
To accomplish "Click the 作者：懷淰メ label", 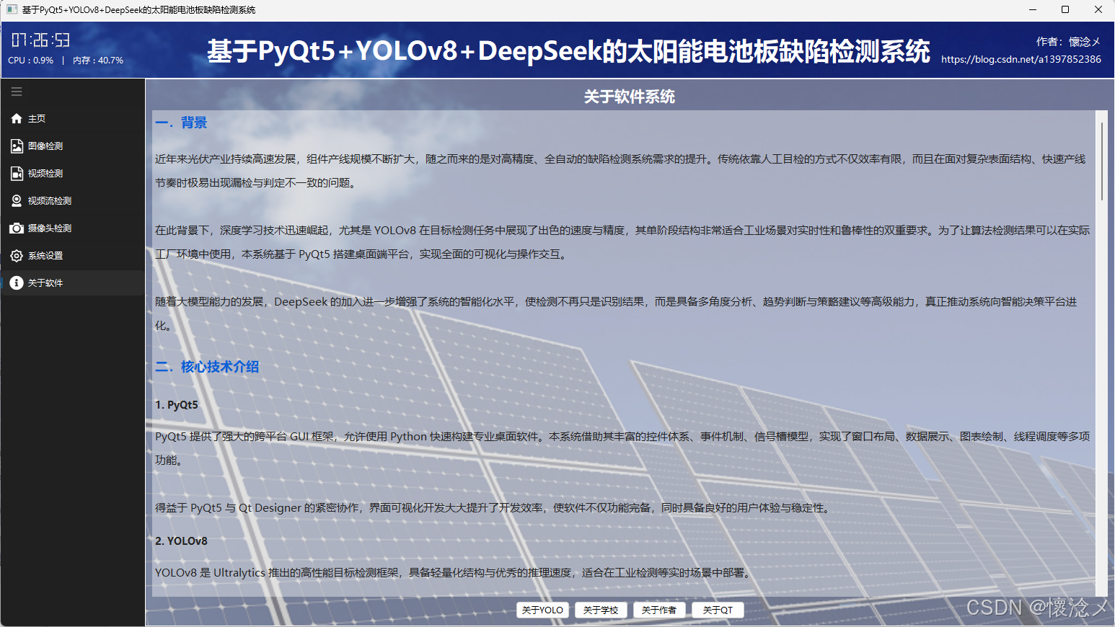I will point(1069,42).
